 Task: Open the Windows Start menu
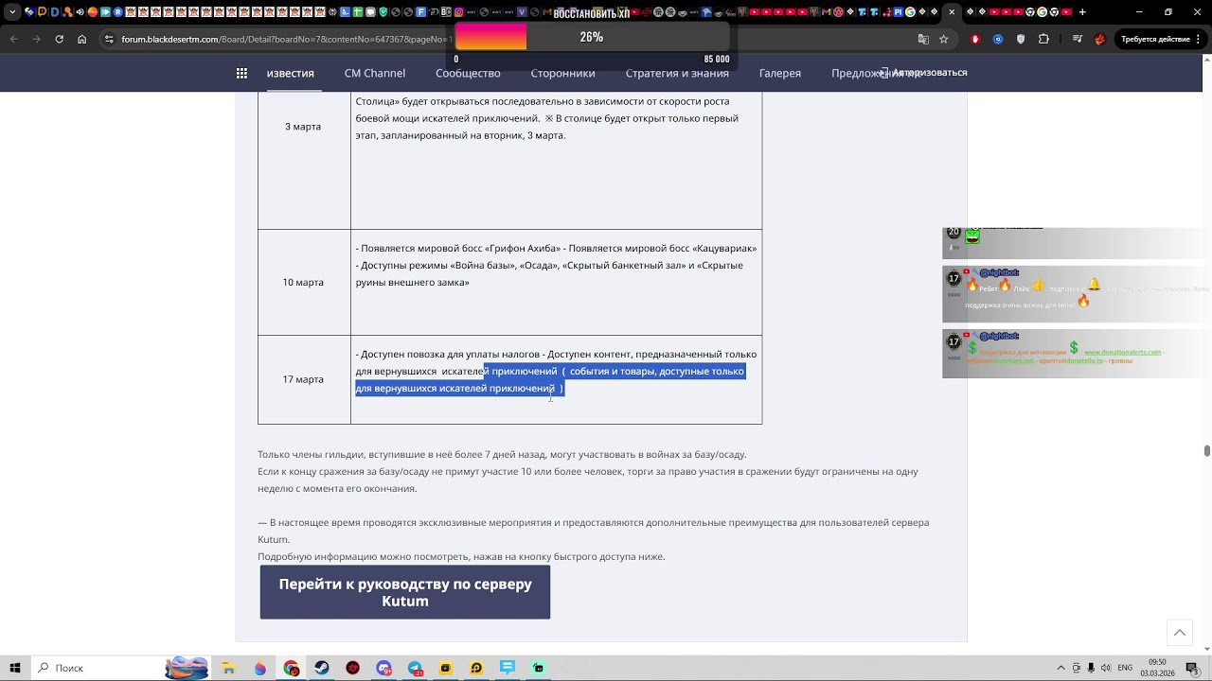click(x=14, y=668)
